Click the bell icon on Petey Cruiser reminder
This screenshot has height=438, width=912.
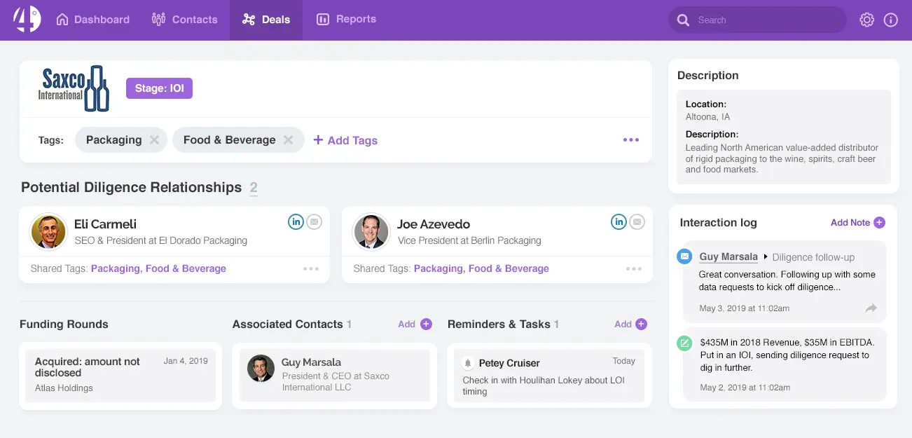tap(468, 363)
